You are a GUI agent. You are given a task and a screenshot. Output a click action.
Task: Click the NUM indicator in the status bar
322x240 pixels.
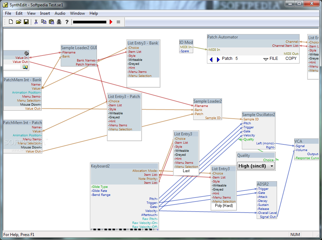click(295, 234)
